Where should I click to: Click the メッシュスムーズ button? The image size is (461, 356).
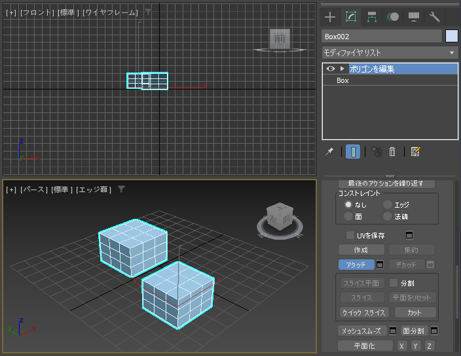[x=362, y=331]
